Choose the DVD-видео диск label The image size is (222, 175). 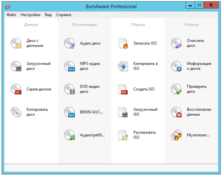[90, 89]
